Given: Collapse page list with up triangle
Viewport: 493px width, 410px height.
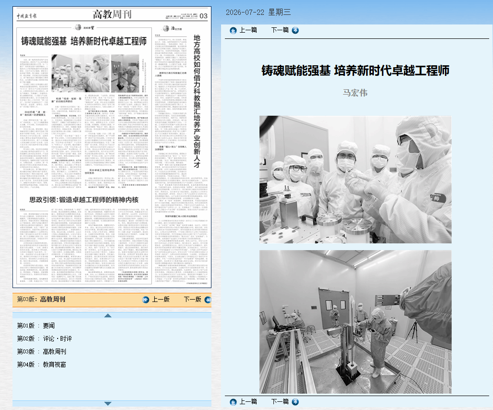Looking at the screenshot, I should 108,315.
